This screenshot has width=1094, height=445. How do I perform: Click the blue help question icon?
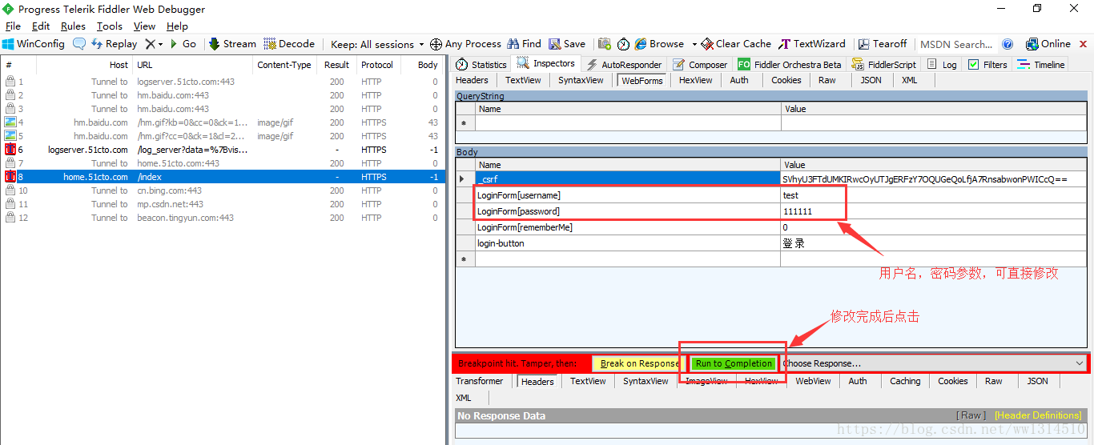pos(1008,44)
